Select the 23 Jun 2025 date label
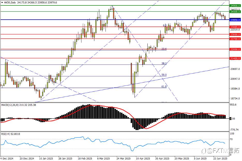Screen dimensions: 242x161 (x=220, y=158)
